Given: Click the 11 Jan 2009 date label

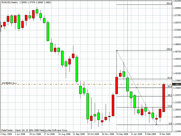Looking at the screenshot, I should [136, 134].
